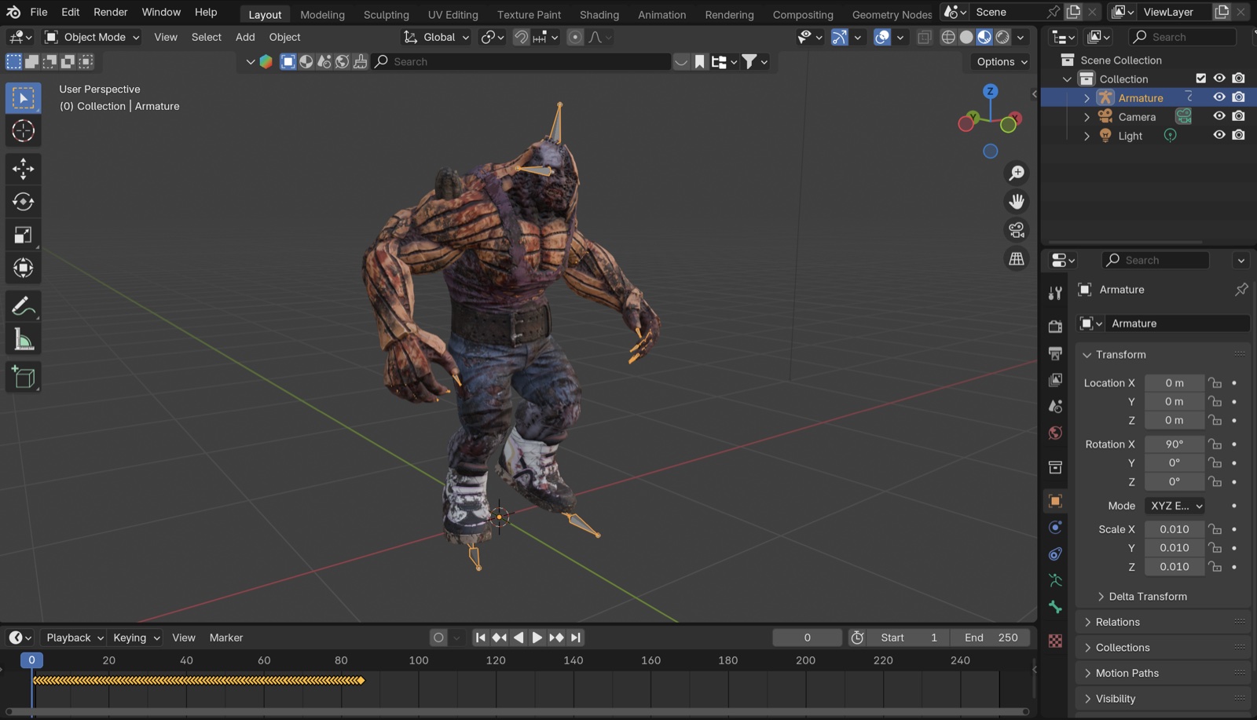Screen dimensions: 1257x720
Task: Open the Physics properties tab
Action: (1055, 527)
